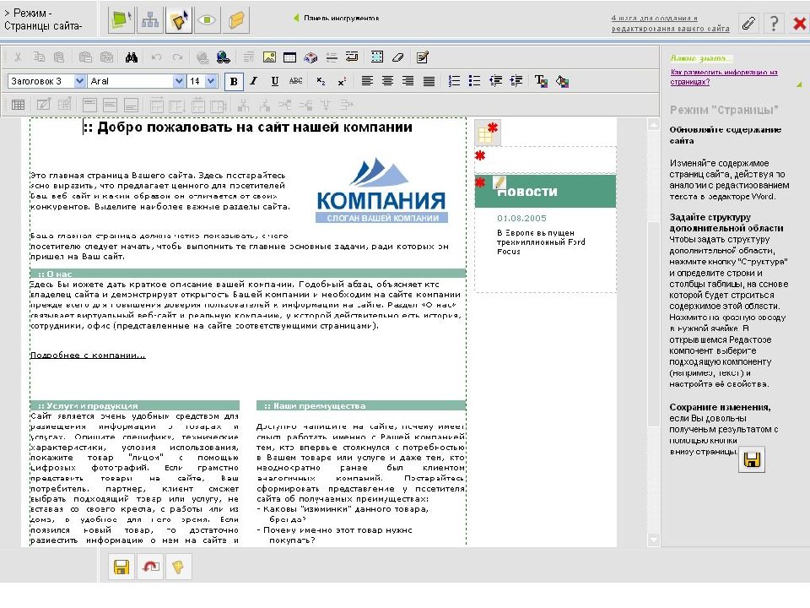This screenshot has width=810, height=608.
Task: Click the Как разместить информацию link
Action: tap(724, 77)
